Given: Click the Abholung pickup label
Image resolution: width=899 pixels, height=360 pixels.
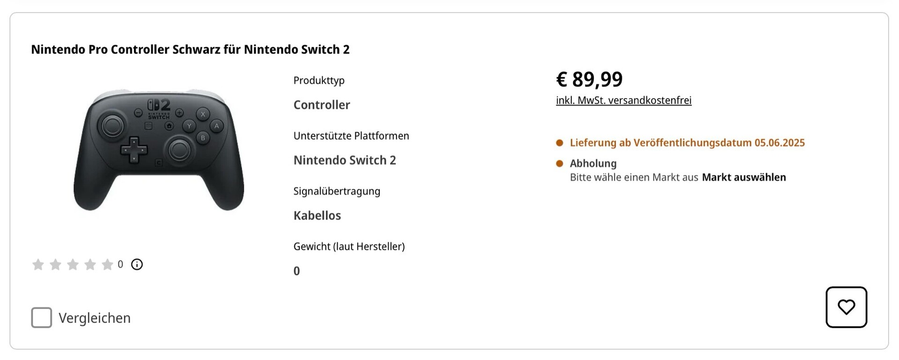Looking at the screenshot, I should (x=593, y=164).
